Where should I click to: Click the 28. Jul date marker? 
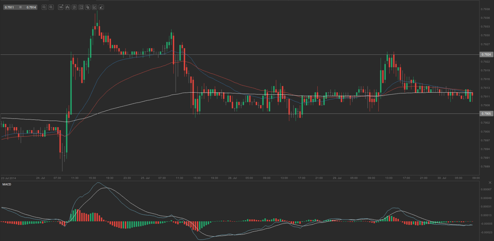232,178
